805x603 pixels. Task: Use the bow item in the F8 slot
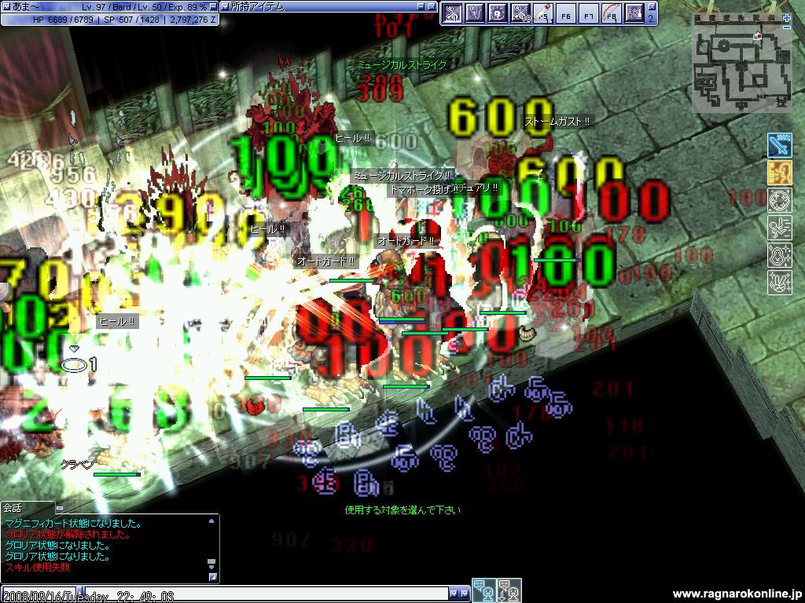coord(611,14)
